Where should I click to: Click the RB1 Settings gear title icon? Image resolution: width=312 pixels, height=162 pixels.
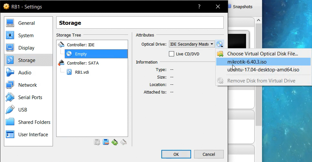(6, 7)
